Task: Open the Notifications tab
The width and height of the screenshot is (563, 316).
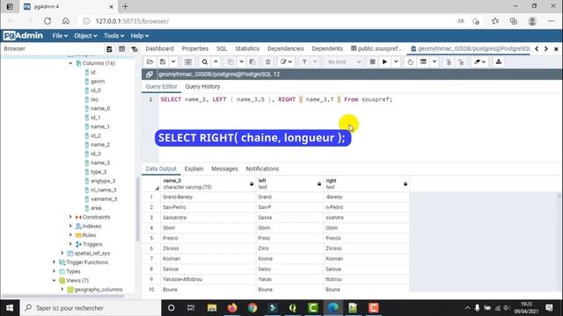Action: click(262, 169)
